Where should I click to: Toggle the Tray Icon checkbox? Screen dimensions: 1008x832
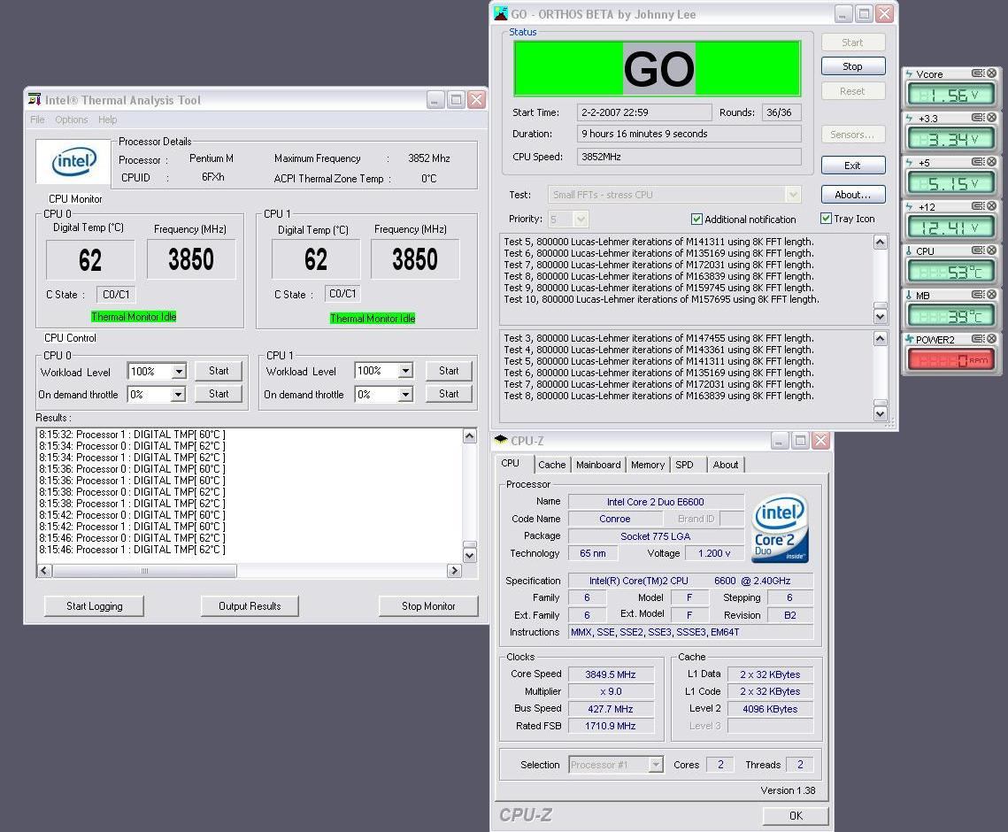(x=826, y=219)
